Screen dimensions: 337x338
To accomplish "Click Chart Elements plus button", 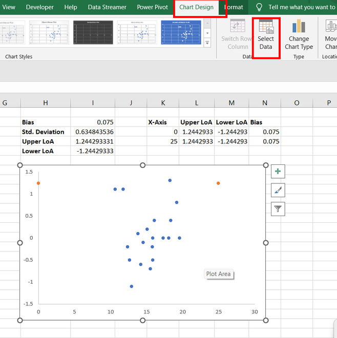I will click(x=278, y=172).
